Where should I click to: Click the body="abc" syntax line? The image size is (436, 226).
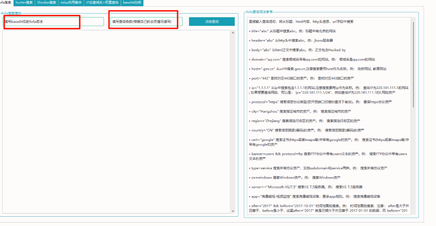point(297,50)
